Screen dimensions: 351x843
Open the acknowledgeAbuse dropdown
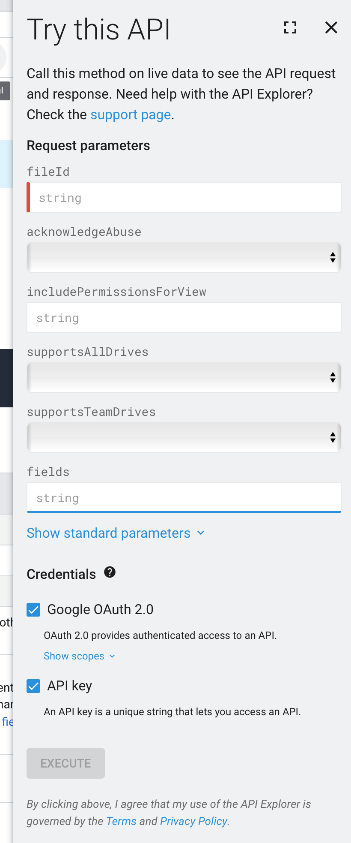pyautogui.click(x=183, y=257)
